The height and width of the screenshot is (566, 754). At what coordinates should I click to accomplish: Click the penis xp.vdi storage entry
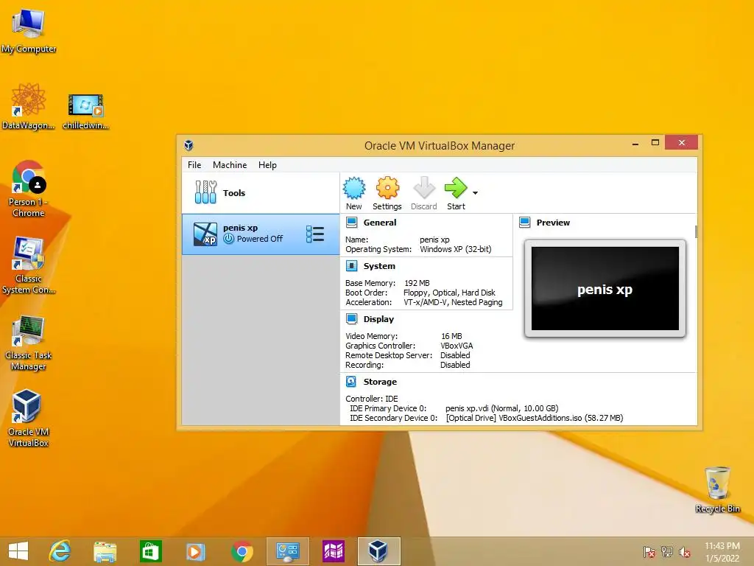[501, 408]
